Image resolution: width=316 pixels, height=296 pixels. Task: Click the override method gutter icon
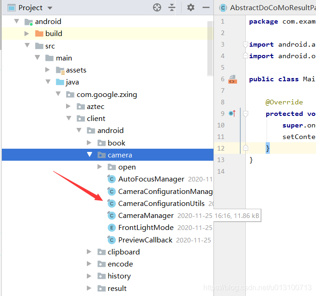pos(232,114)
